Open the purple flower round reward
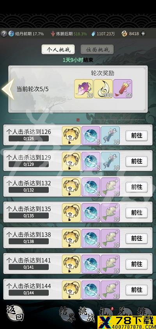 (83, 89)
